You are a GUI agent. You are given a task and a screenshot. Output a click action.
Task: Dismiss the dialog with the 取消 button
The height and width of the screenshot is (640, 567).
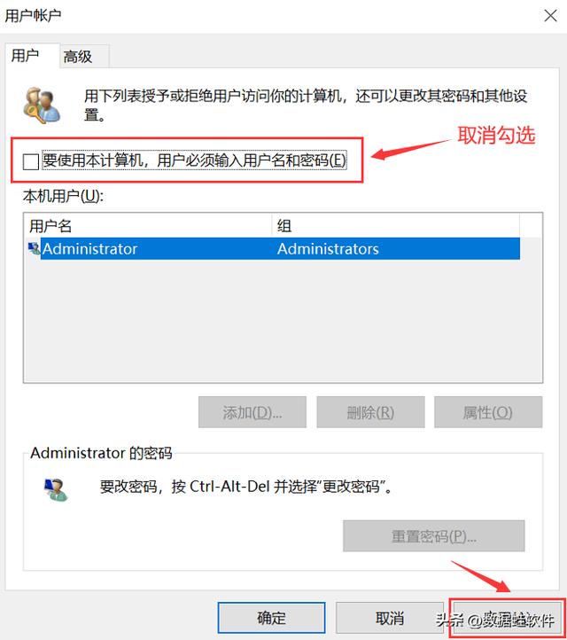(x=390, y=618)
